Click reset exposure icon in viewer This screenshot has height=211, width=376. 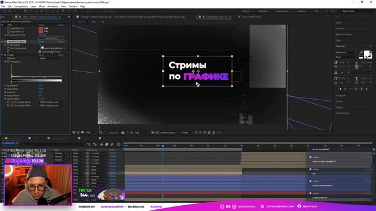coord(214,132)
